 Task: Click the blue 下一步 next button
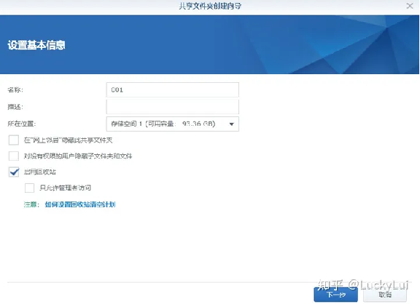(336, 295)
